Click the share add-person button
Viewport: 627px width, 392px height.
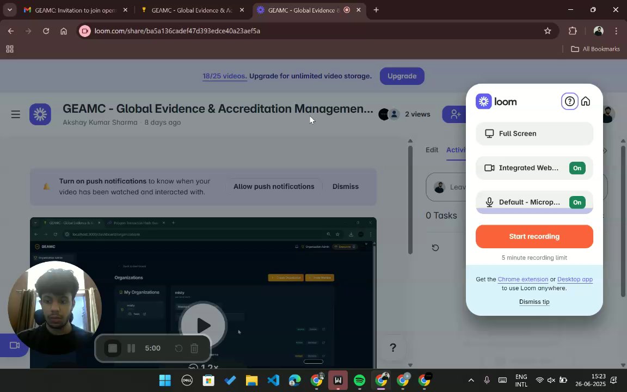coord(455,114)
